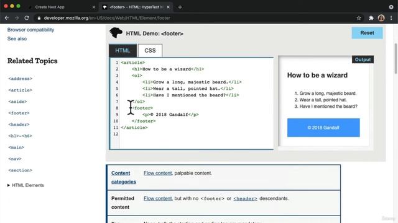Click the 'Wear a tall, pointed hat' code line

(x=188, y=89)
